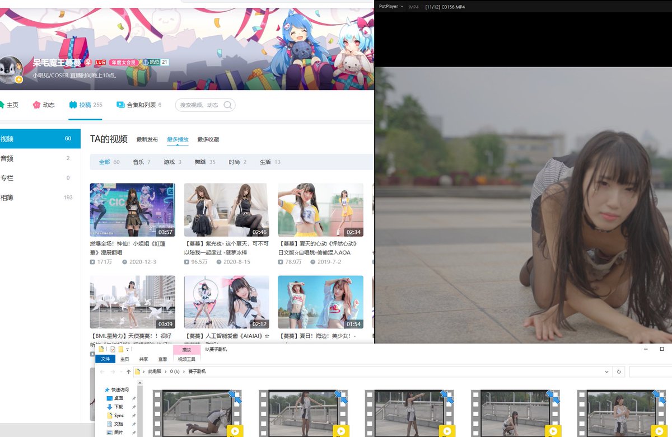Screen dimensions: 672x437
Task: Click the blue 投稿 submissions icon
Action: pyautogui.click(x=73, y=105)
